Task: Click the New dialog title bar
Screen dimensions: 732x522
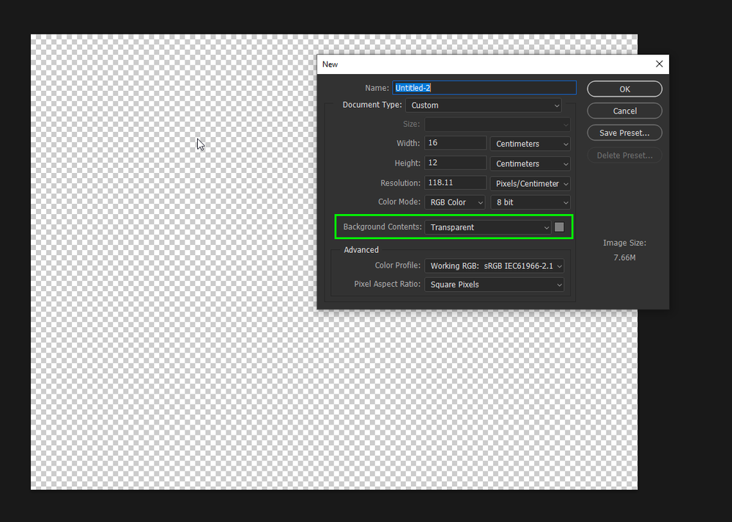Action: (486, 64)
